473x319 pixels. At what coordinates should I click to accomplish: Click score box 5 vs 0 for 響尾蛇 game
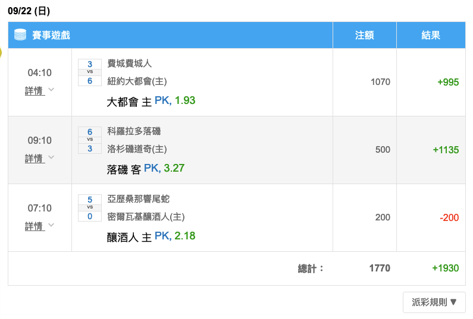90,208
